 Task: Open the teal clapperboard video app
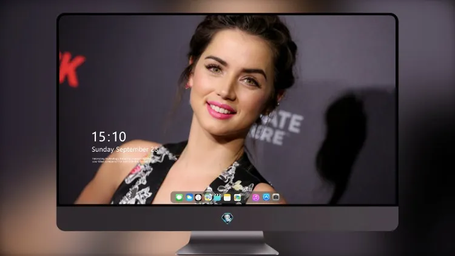pyautogui.click(x=217, y=197)
